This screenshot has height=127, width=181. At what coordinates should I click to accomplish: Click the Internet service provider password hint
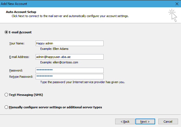[83, 82]
